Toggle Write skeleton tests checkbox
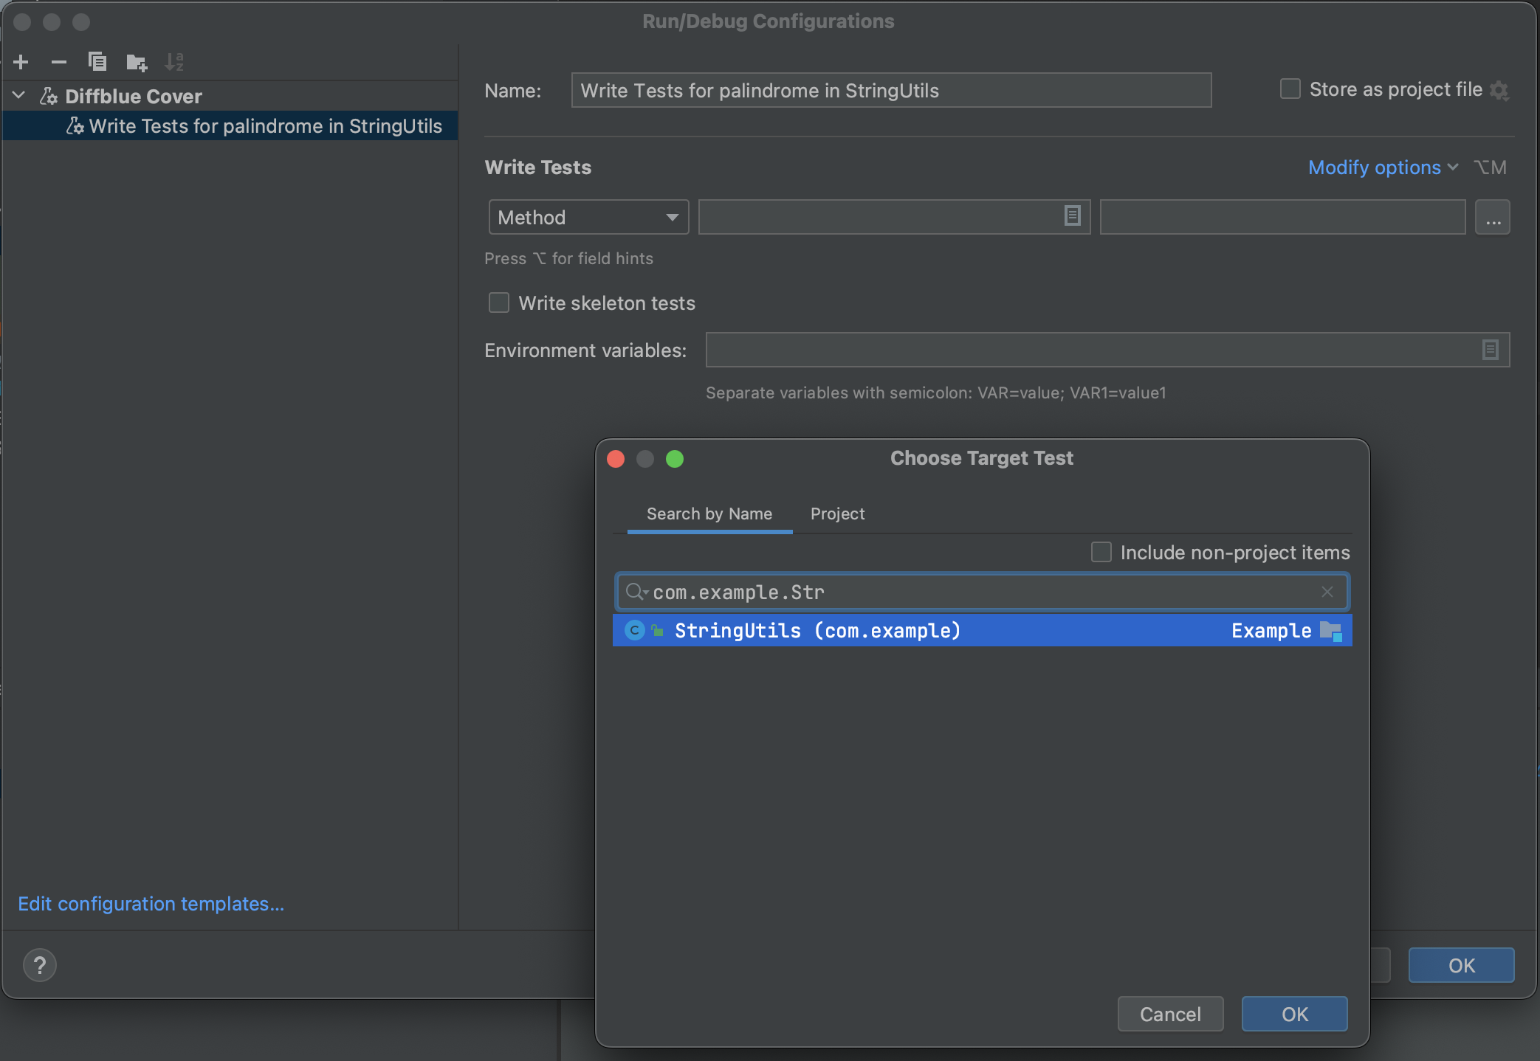 coord(499,303)
